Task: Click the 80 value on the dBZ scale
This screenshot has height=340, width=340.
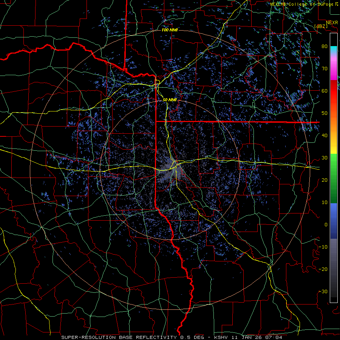Action: 325,46
